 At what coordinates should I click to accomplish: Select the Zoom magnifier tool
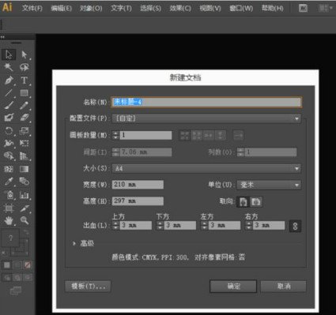(24, 220)
